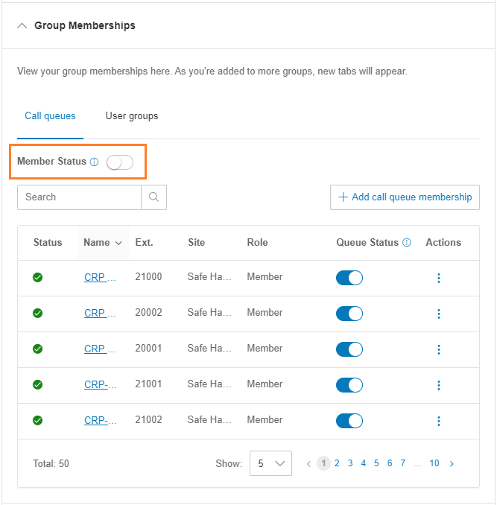Image resolution: width=497 pixels, height=505 pixels.
Task: Toggle queue status for extension 21002
Action: 349,421
